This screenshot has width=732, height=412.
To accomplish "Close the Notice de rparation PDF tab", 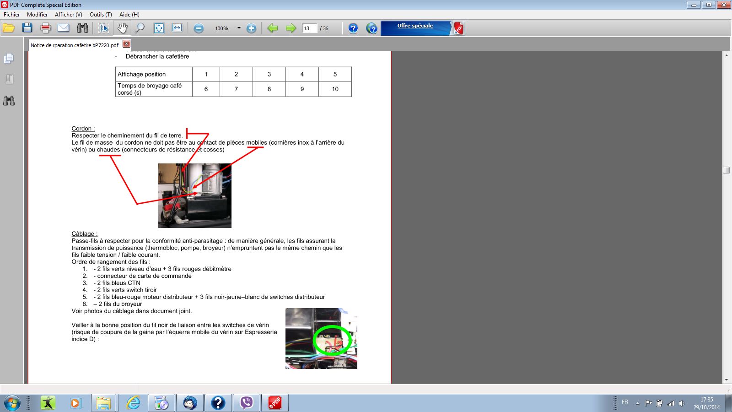I will tap(127, 44).
